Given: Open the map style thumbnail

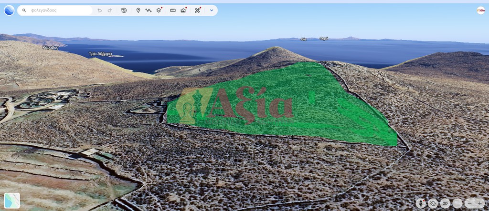Looking at the screenshot, I should tap(12, 201).
